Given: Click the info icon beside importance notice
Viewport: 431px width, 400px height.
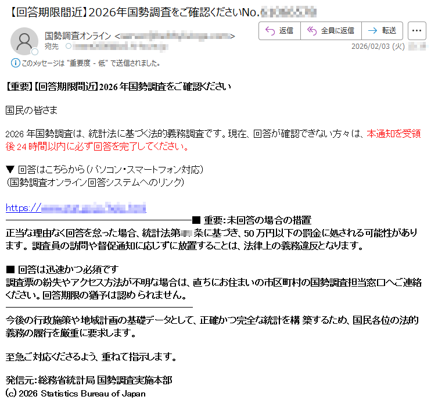Looking at the screenshot, I should coord(15,63).
